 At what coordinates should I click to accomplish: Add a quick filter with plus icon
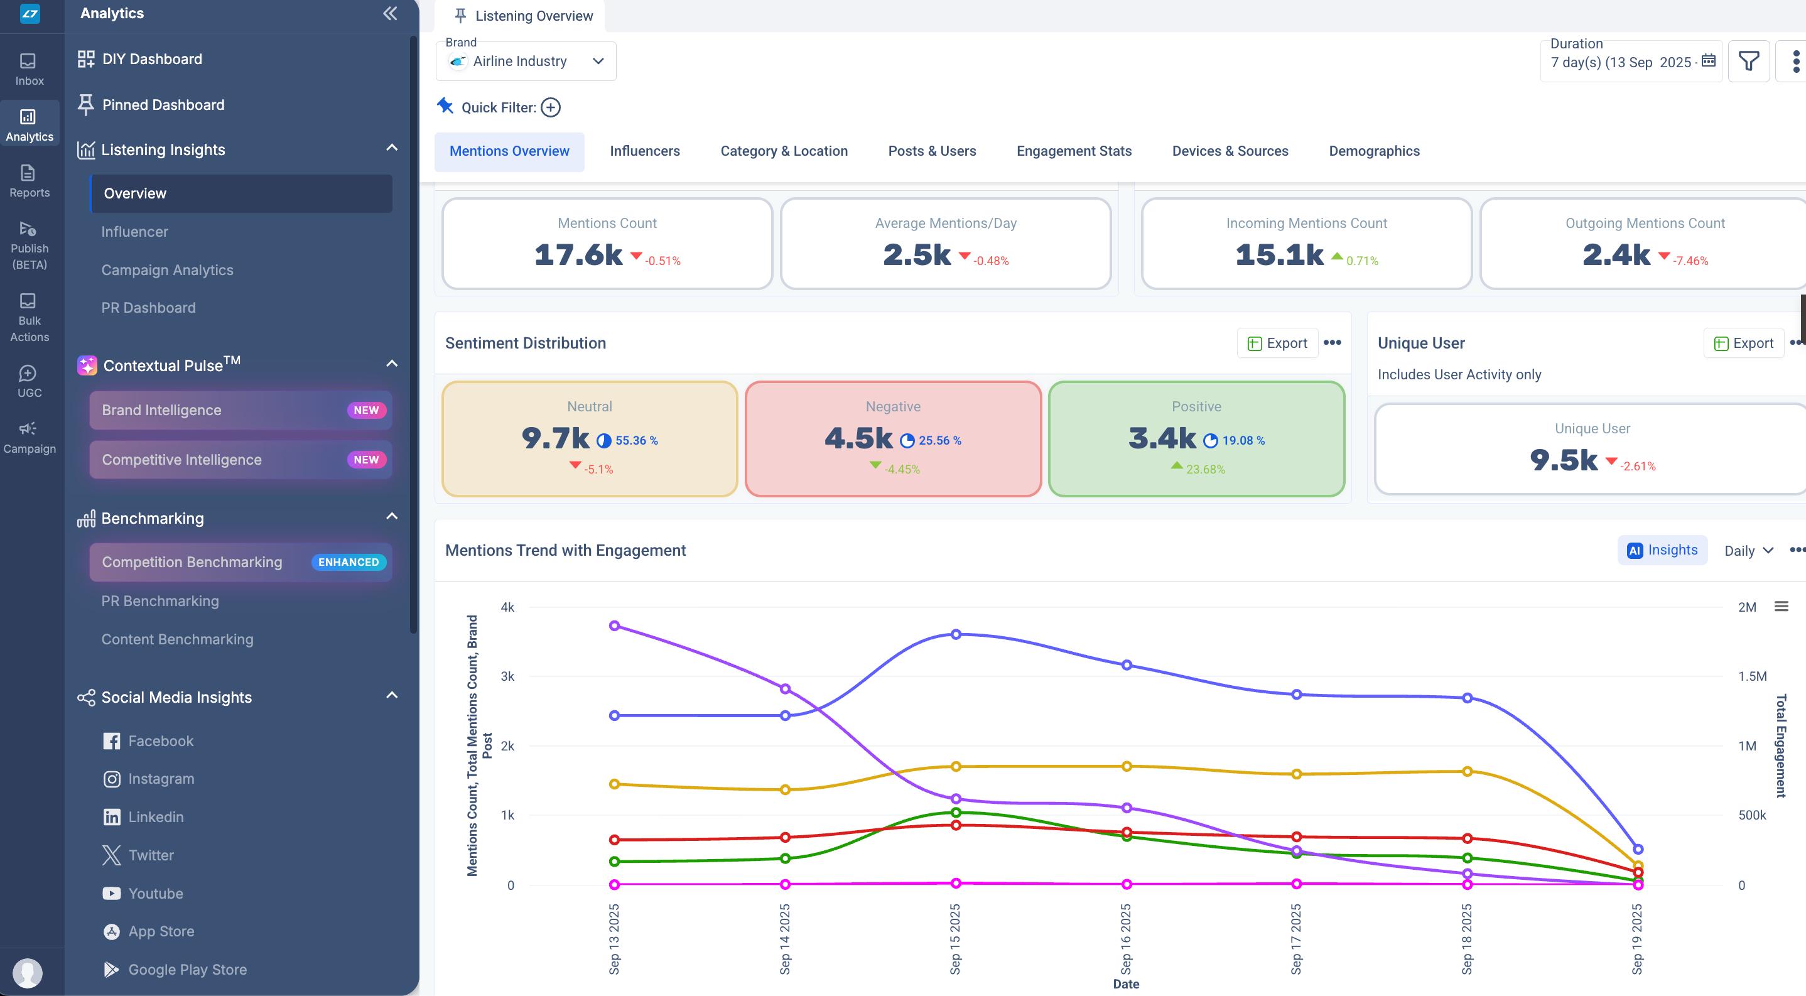pos(550,107)
